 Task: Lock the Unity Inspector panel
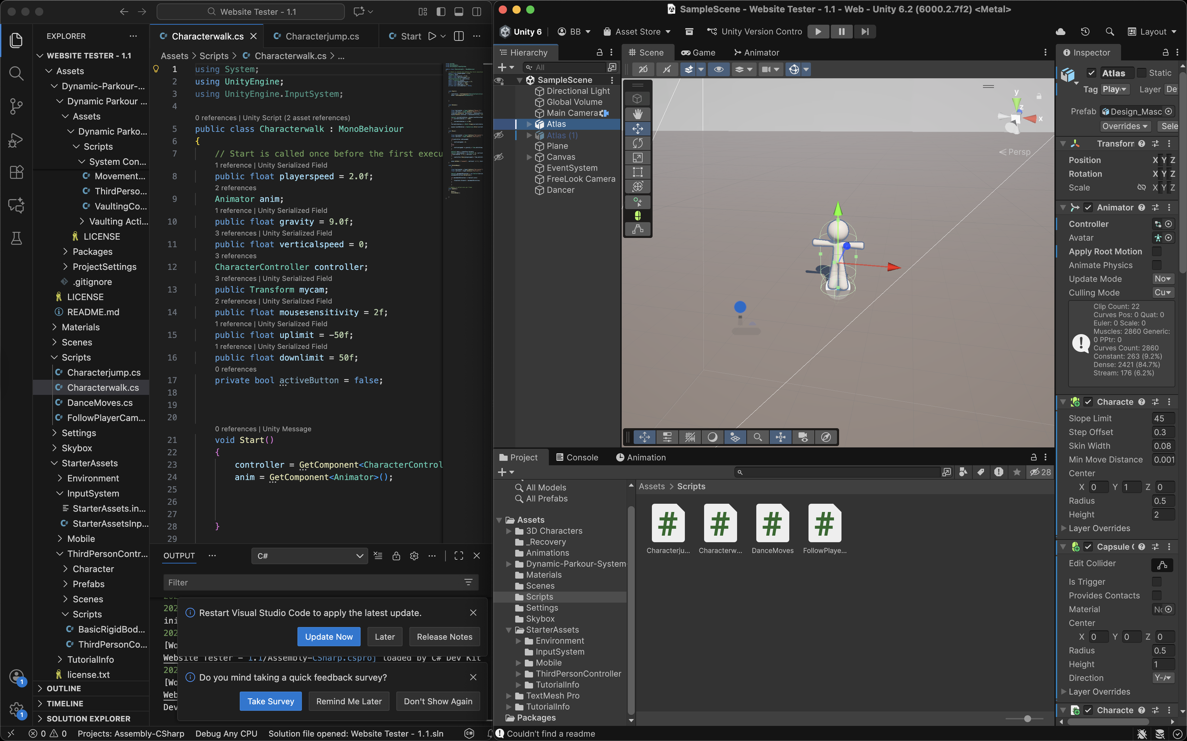(x=1166, y=52)
